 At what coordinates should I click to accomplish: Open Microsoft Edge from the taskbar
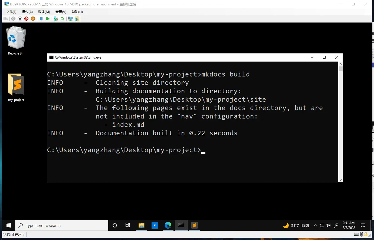coord(168,225)
